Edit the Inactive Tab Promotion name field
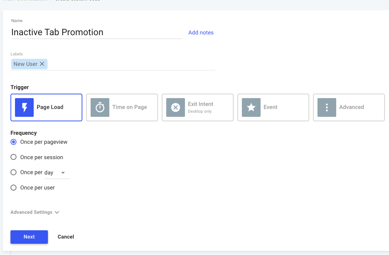Viewport: 389px width, 255px height. pyautogui.click(x=96, y=32)
